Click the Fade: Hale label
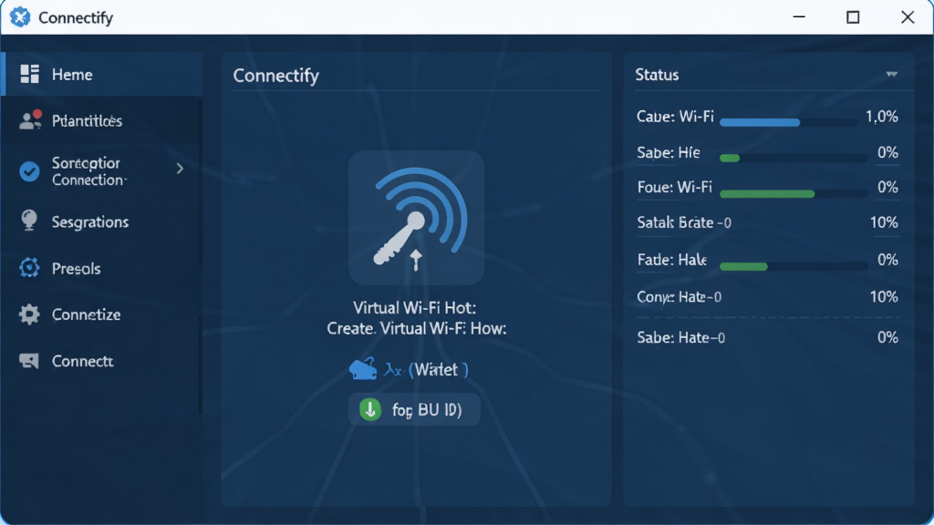This screenshot has width=934, height=525. (672, 260)
